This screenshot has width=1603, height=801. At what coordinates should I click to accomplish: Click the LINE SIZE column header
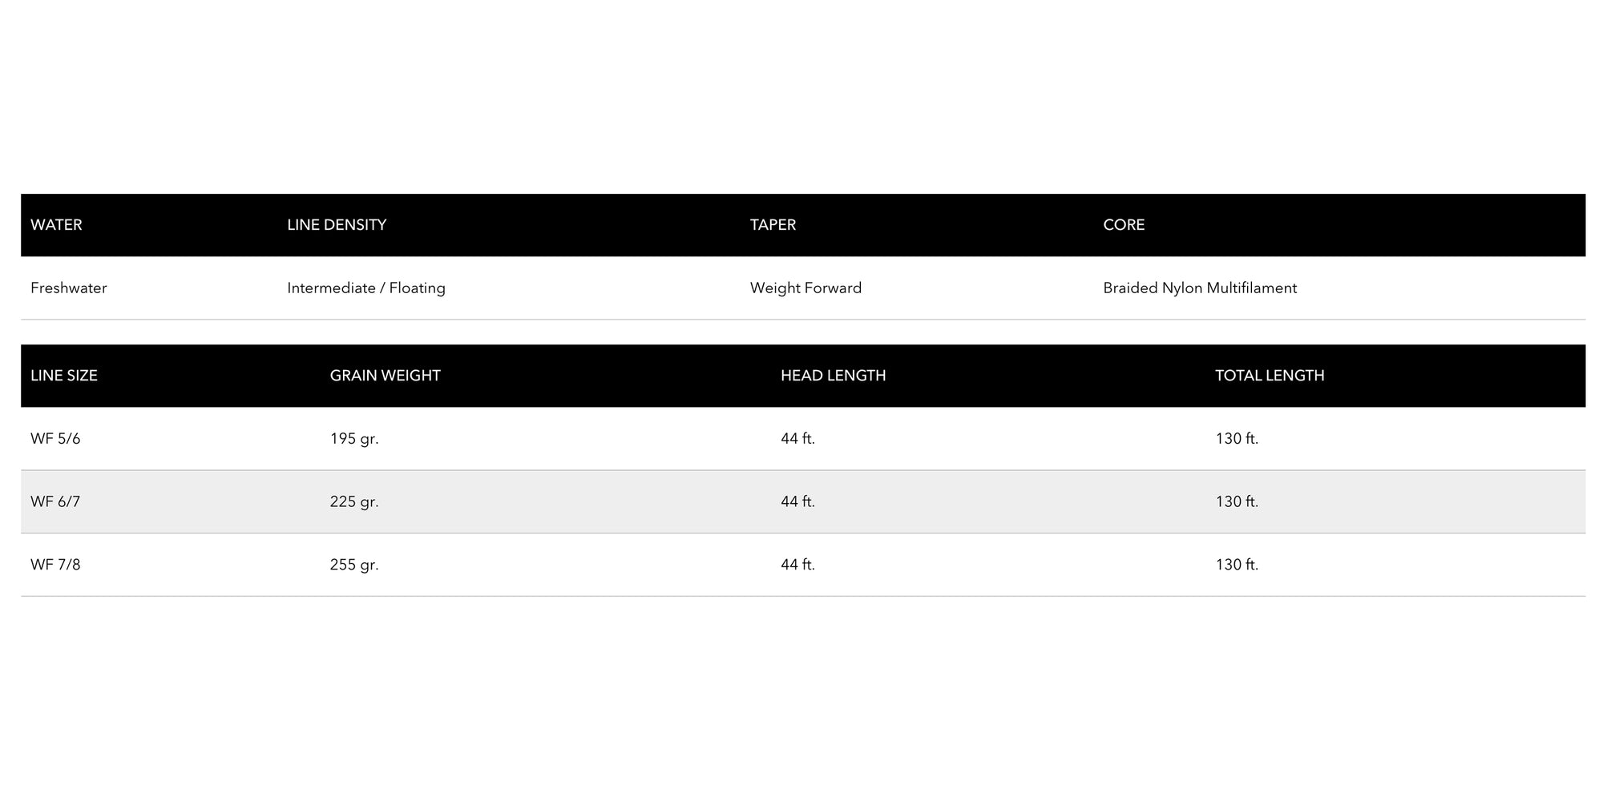(64, 376)
